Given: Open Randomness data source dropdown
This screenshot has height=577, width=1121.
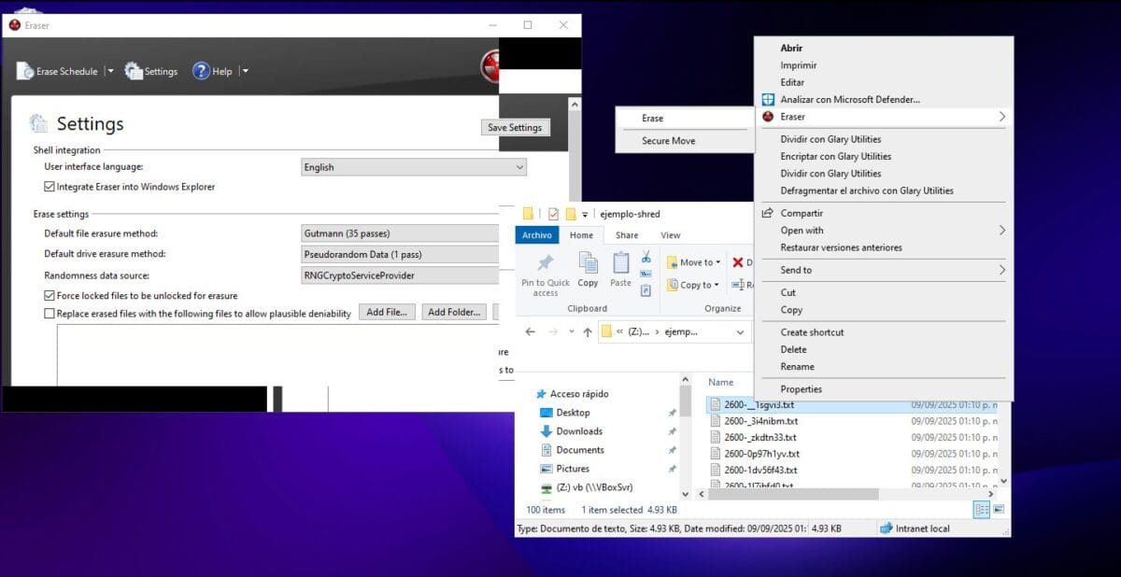Looking at the screenshot, I should [400, 275].
